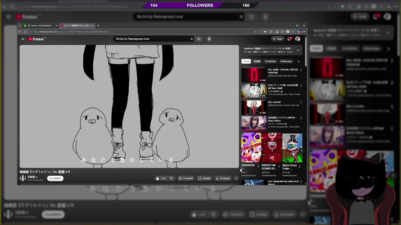The height and width of the screenshot is (225, 401).
Task: Focus the YouTube search field
Action: pos(152,39)
